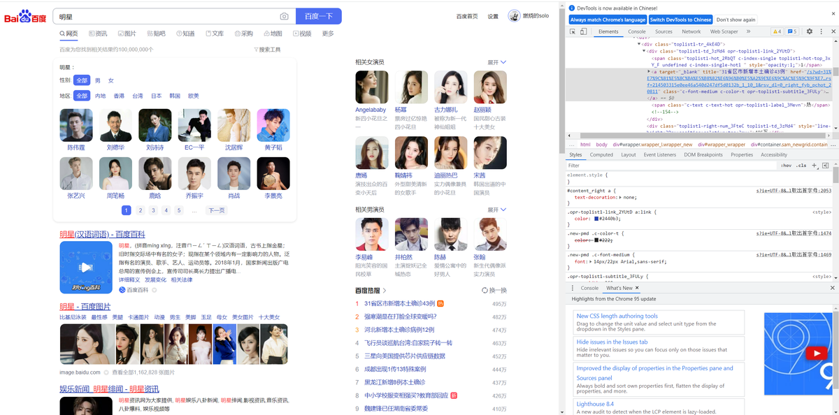
Task: Toggle the computed styles sidebar icon
Action: [x=826, y=166]
